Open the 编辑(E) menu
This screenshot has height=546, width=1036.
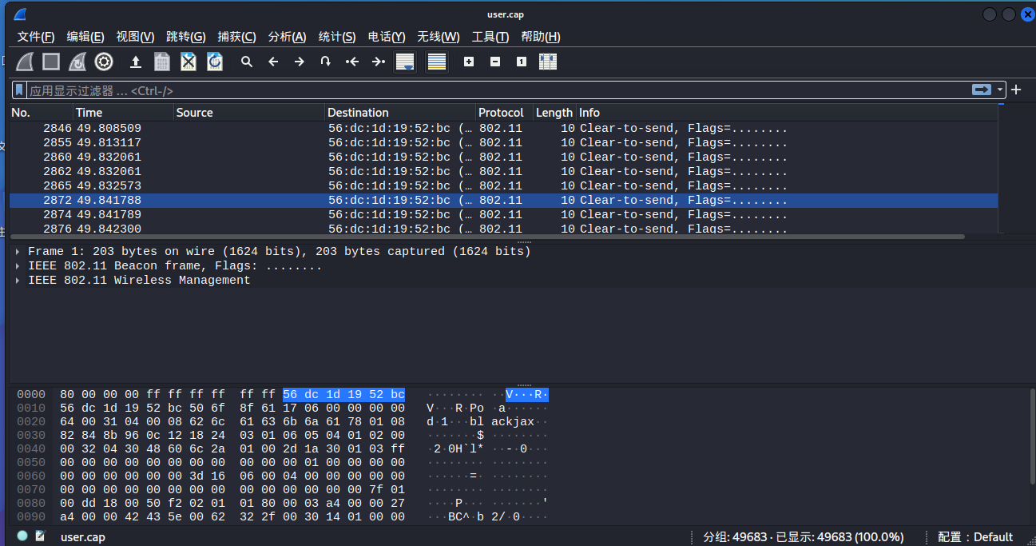[85, 37]
